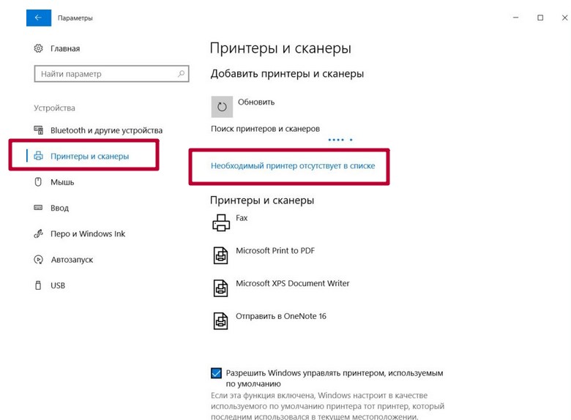Click the Найти параметр search field
The height and width of the screenshot is (420, 571).
click(x=111, y=74)
